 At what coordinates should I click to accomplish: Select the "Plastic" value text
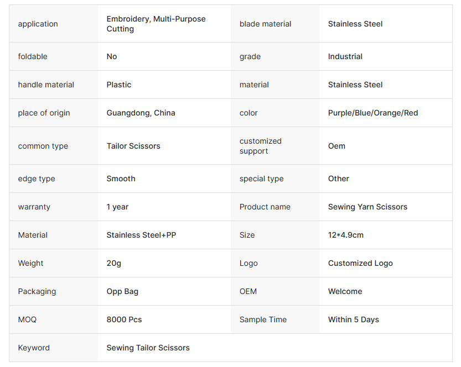point(119,85)
